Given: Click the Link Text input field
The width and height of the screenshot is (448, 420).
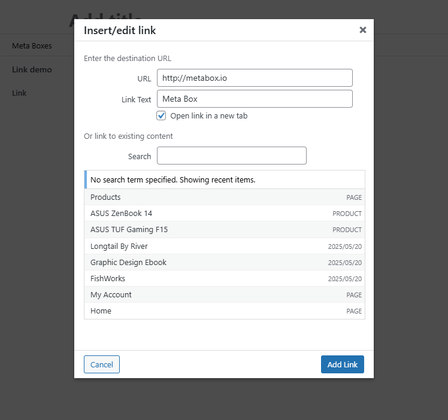Looking at the screenshot, I should point(255,99).
